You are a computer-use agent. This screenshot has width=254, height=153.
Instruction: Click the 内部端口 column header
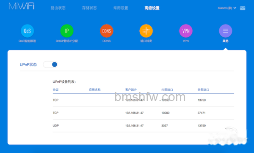[167, 90]
